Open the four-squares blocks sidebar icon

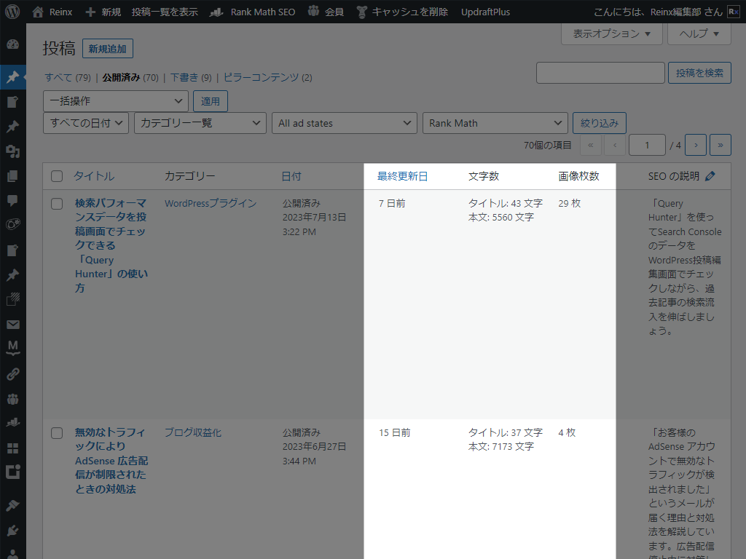coord(13,448)
